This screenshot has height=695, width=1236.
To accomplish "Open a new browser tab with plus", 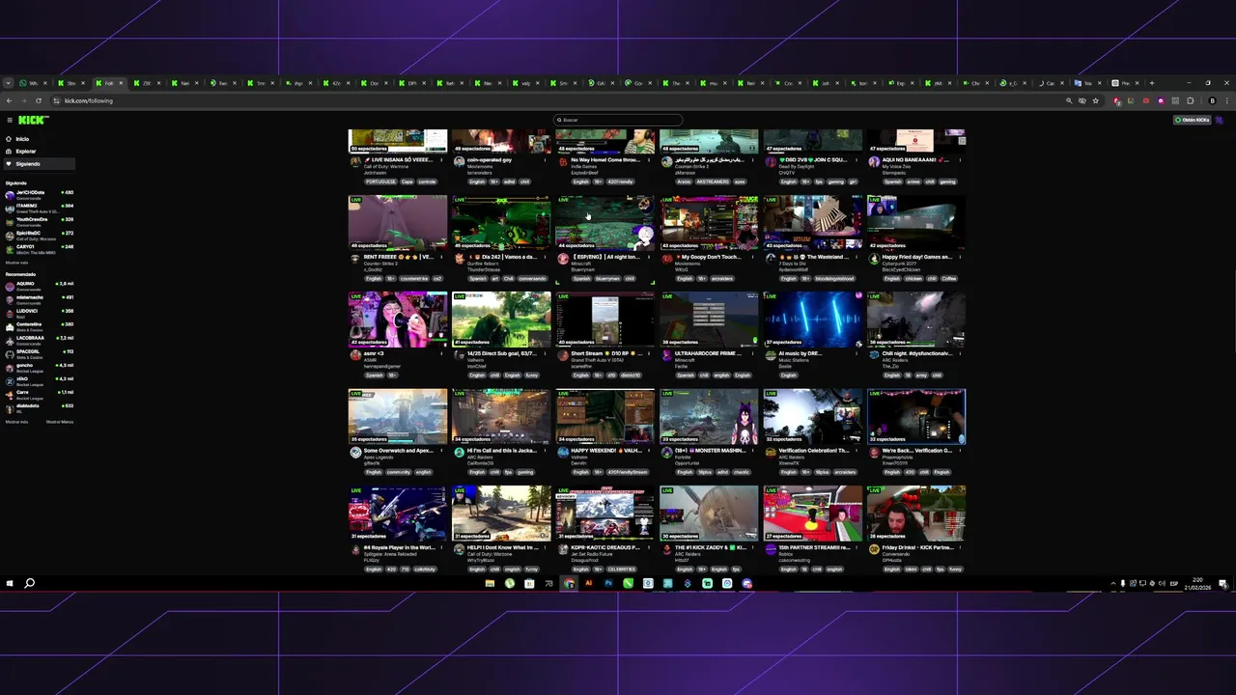I will 1151,83.
